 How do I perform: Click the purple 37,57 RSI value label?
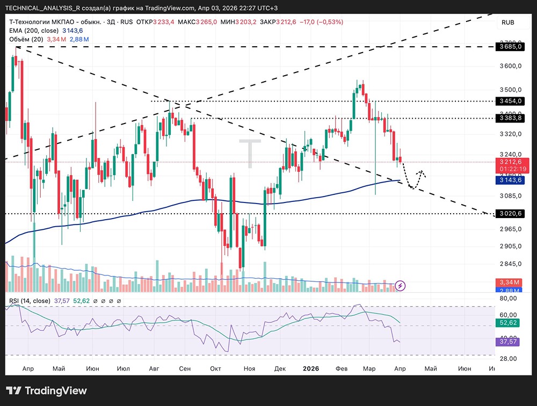point(507,342)
